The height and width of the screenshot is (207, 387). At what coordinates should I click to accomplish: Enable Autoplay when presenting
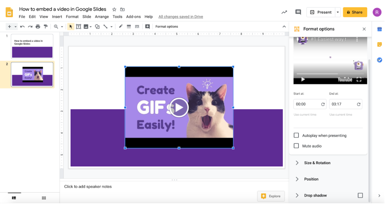click(x=296, y=135)
